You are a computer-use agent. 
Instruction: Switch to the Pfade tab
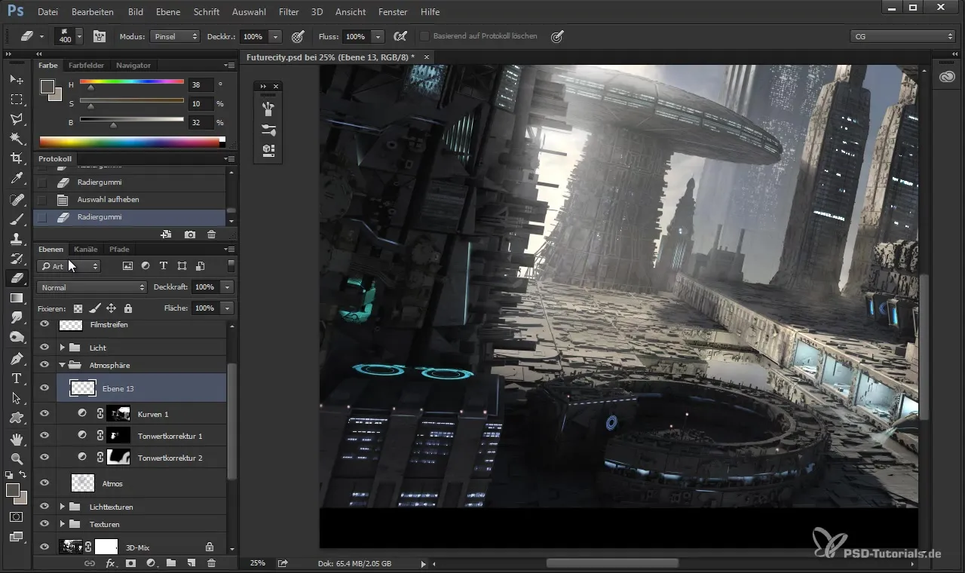119,249
